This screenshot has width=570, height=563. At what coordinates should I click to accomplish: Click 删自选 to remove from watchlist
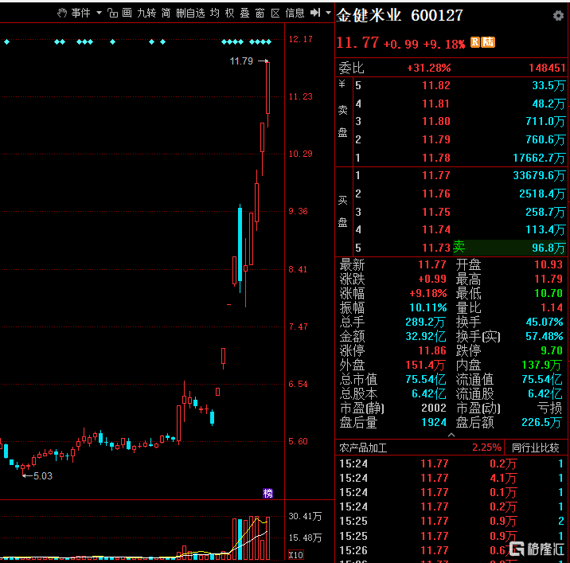point(190,13)
